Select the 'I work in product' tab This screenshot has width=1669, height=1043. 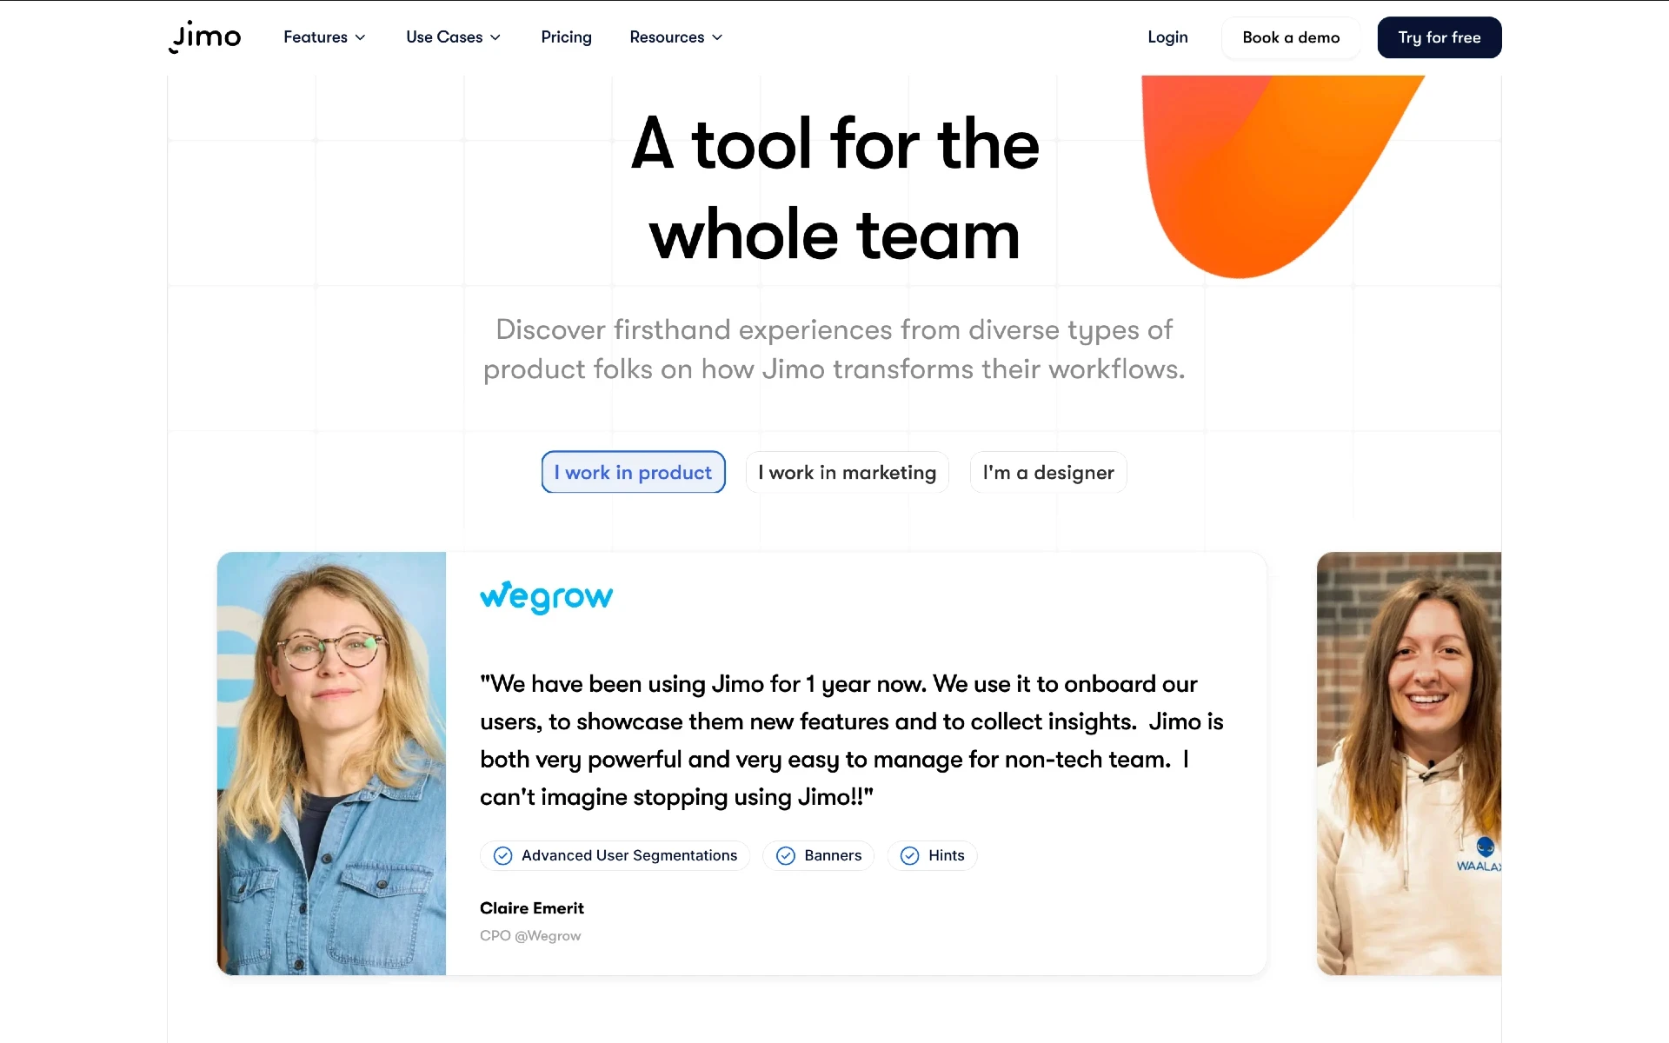632,472
